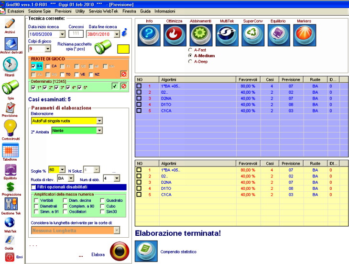Click the Richiama pacchetto spia flashlight
The height and width of the screenshot is (264, 349).
pos(103,47)
